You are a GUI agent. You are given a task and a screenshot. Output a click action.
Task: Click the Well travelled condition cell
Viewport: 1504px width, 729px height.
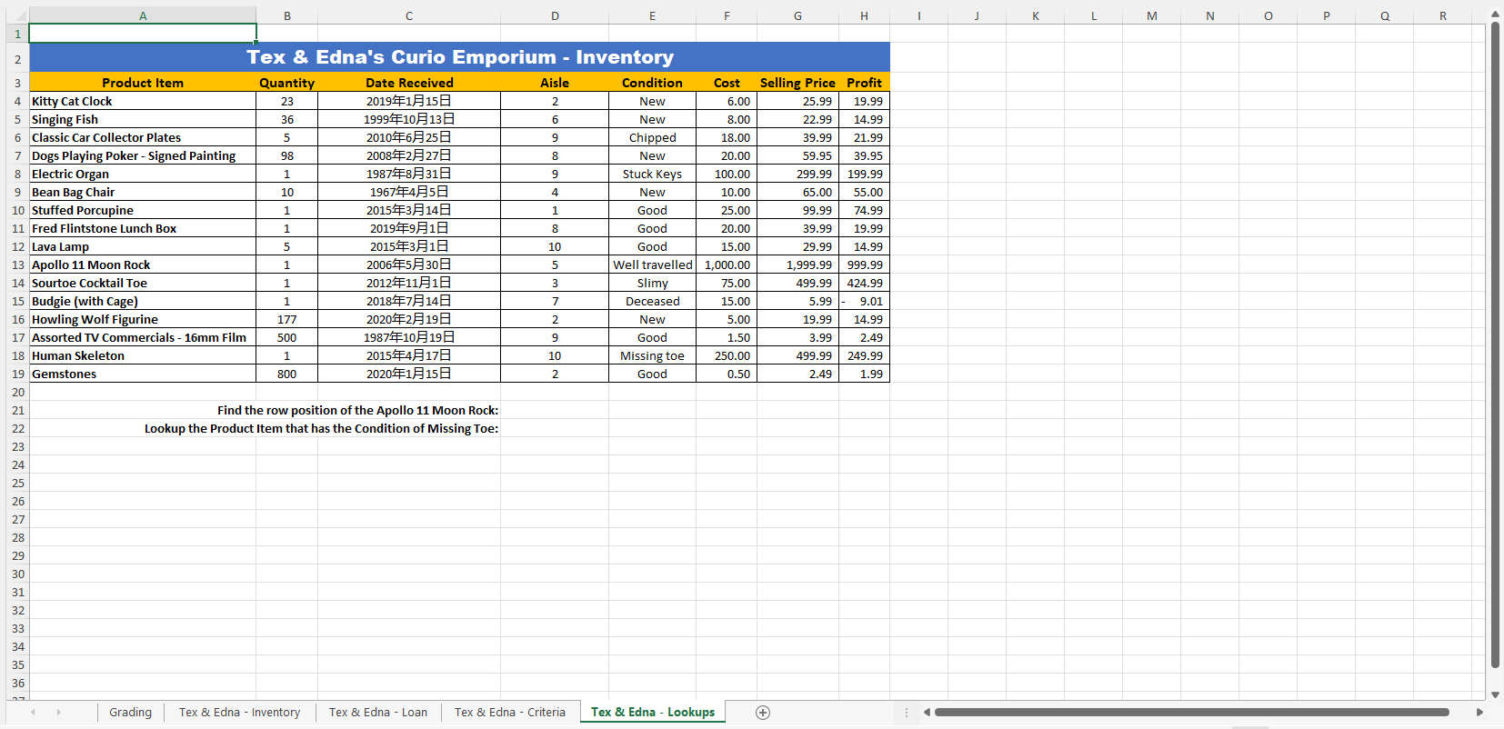(652, 265)
